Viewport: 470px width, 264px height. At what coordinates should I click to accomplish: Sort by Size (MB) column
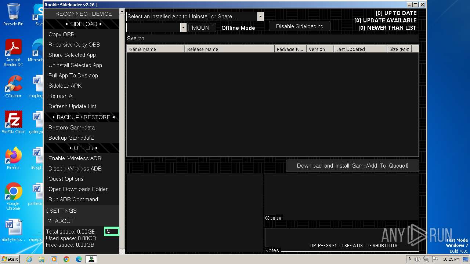coord(399,49)
